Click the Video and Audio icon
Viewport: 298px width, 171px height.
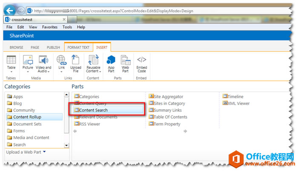(43, 60)
